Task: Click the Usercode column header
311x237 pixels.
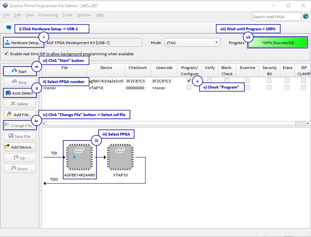Action: coord(164,71)
